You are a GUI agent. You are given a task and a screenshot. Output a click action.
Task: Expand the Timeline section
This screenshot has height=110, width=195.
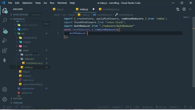pos(30,103)
